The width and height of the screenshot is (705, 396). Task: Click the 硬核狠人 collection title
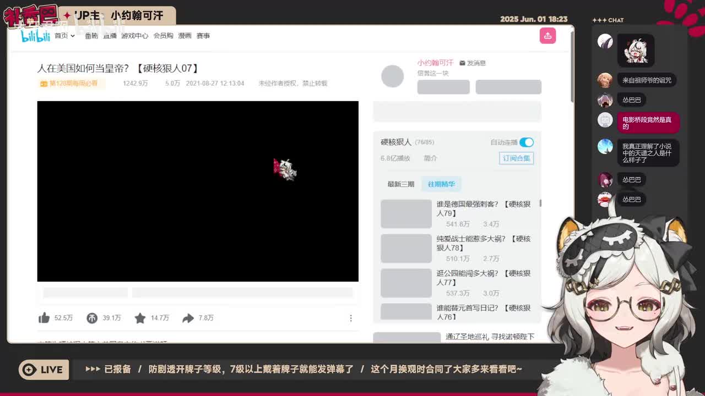(396, 142)
